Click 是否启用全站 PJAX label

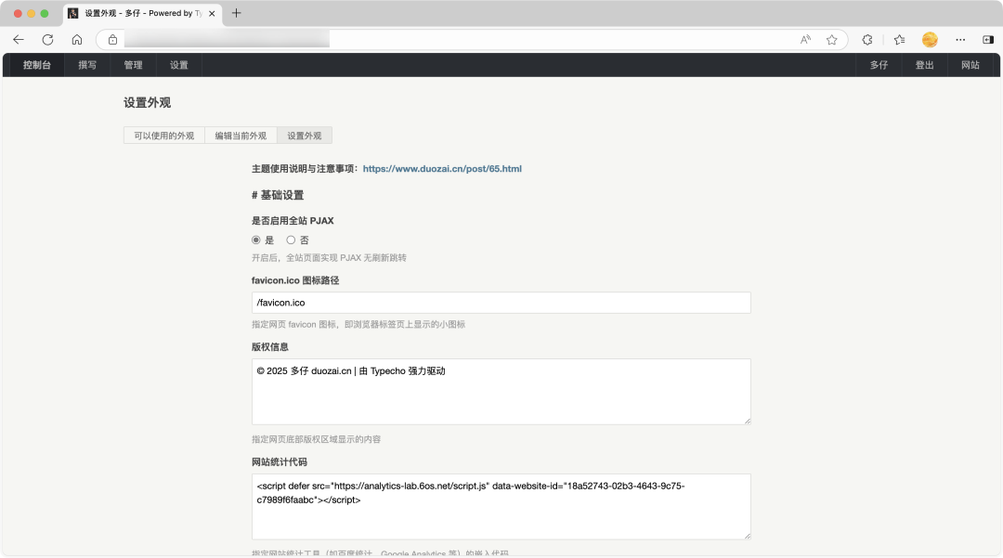293,221
